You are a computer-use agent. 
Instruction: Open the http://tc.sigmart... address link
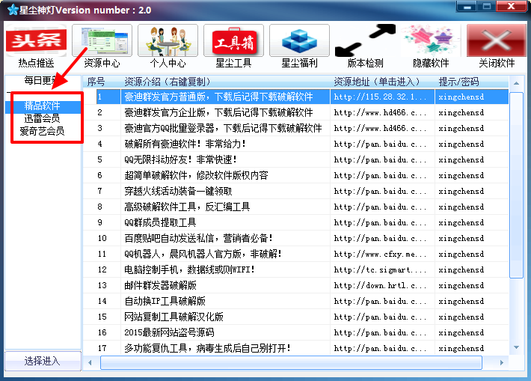click(380, 269)
